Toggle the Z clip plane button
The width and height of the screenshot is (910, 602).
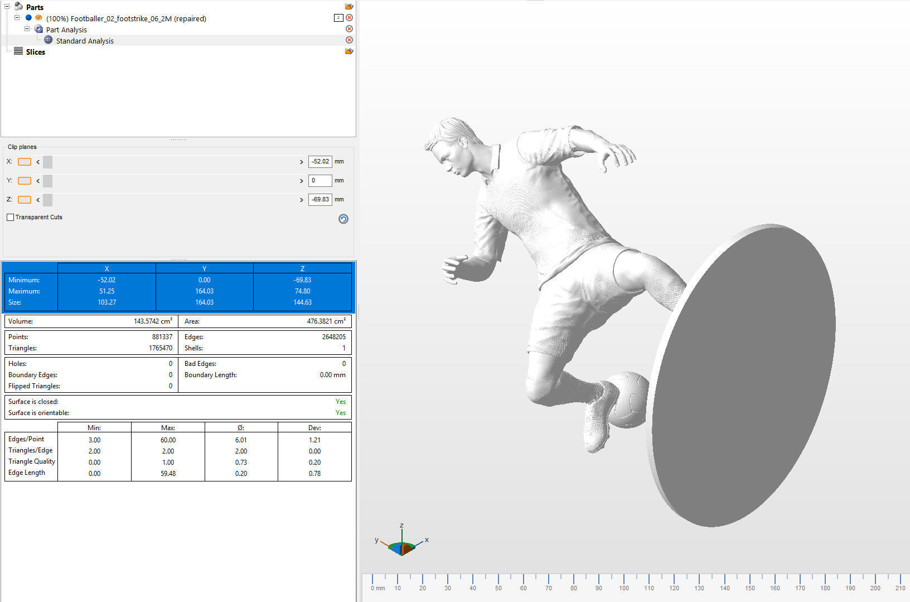click(x=25, y=200)
